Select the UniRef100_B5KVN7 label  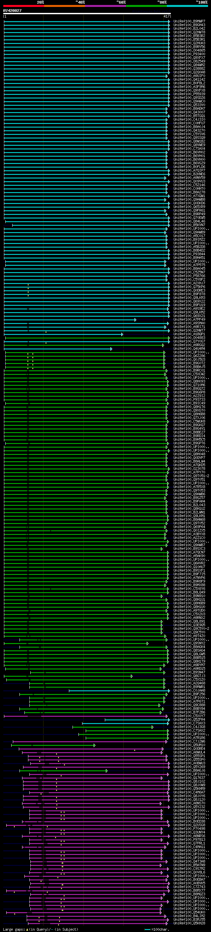point(189,225)
